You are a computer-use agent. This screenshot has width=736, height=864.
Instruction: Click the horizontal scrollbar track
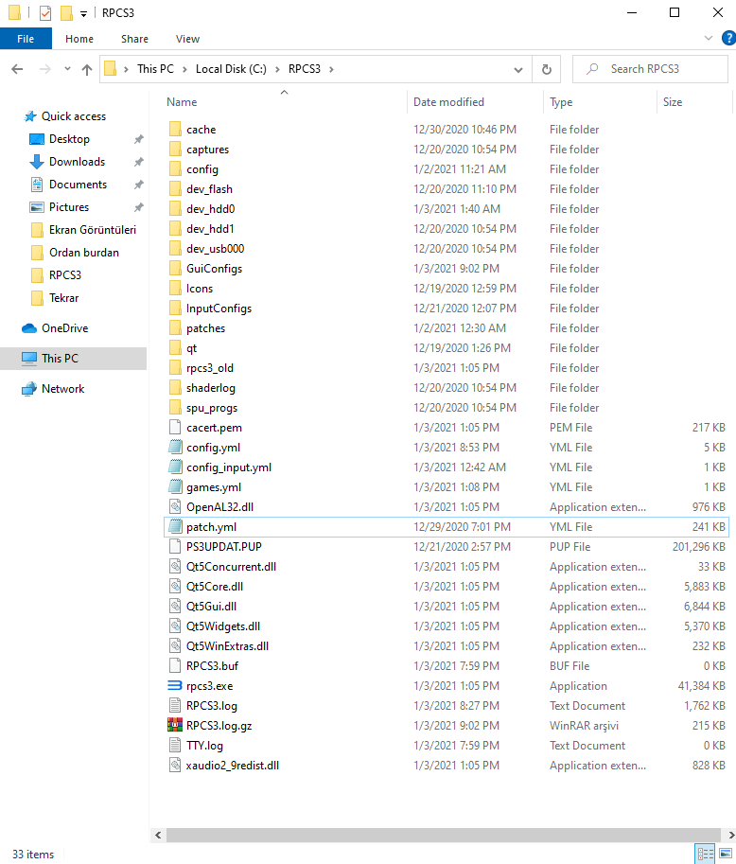tap(443, 835)
